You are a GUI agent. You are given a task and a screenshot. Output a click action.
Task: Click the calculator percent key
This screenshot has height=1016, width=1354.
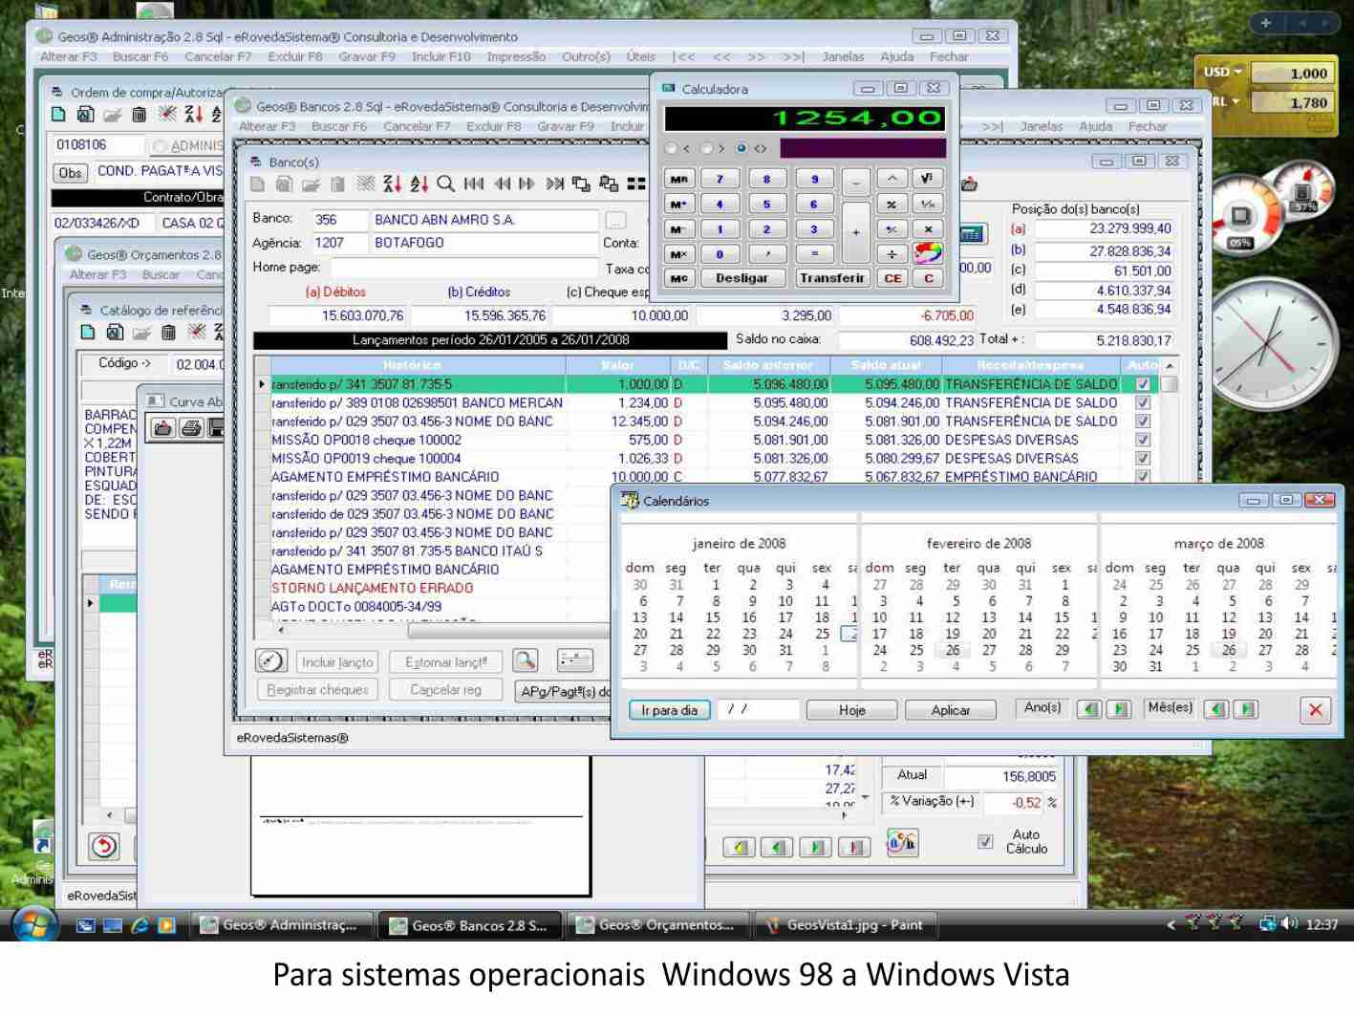(x=892, y=204)
